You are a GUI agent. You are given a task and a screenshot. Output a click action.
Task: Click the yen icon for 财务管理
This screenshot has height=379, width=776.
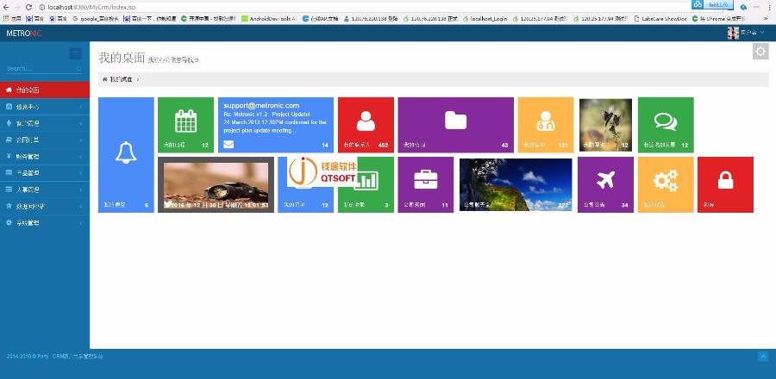tap(9, 157)
